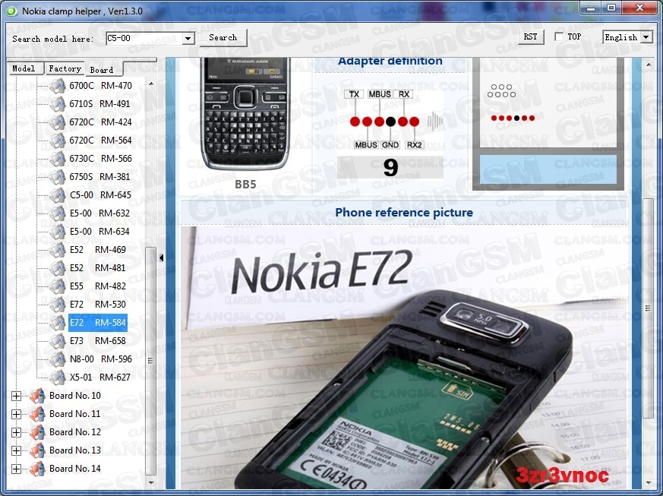The width and height of the screenshot is (663, 496).
Task: Click the tree panel scrollbar thumb
Action: [x=150, y=360]
